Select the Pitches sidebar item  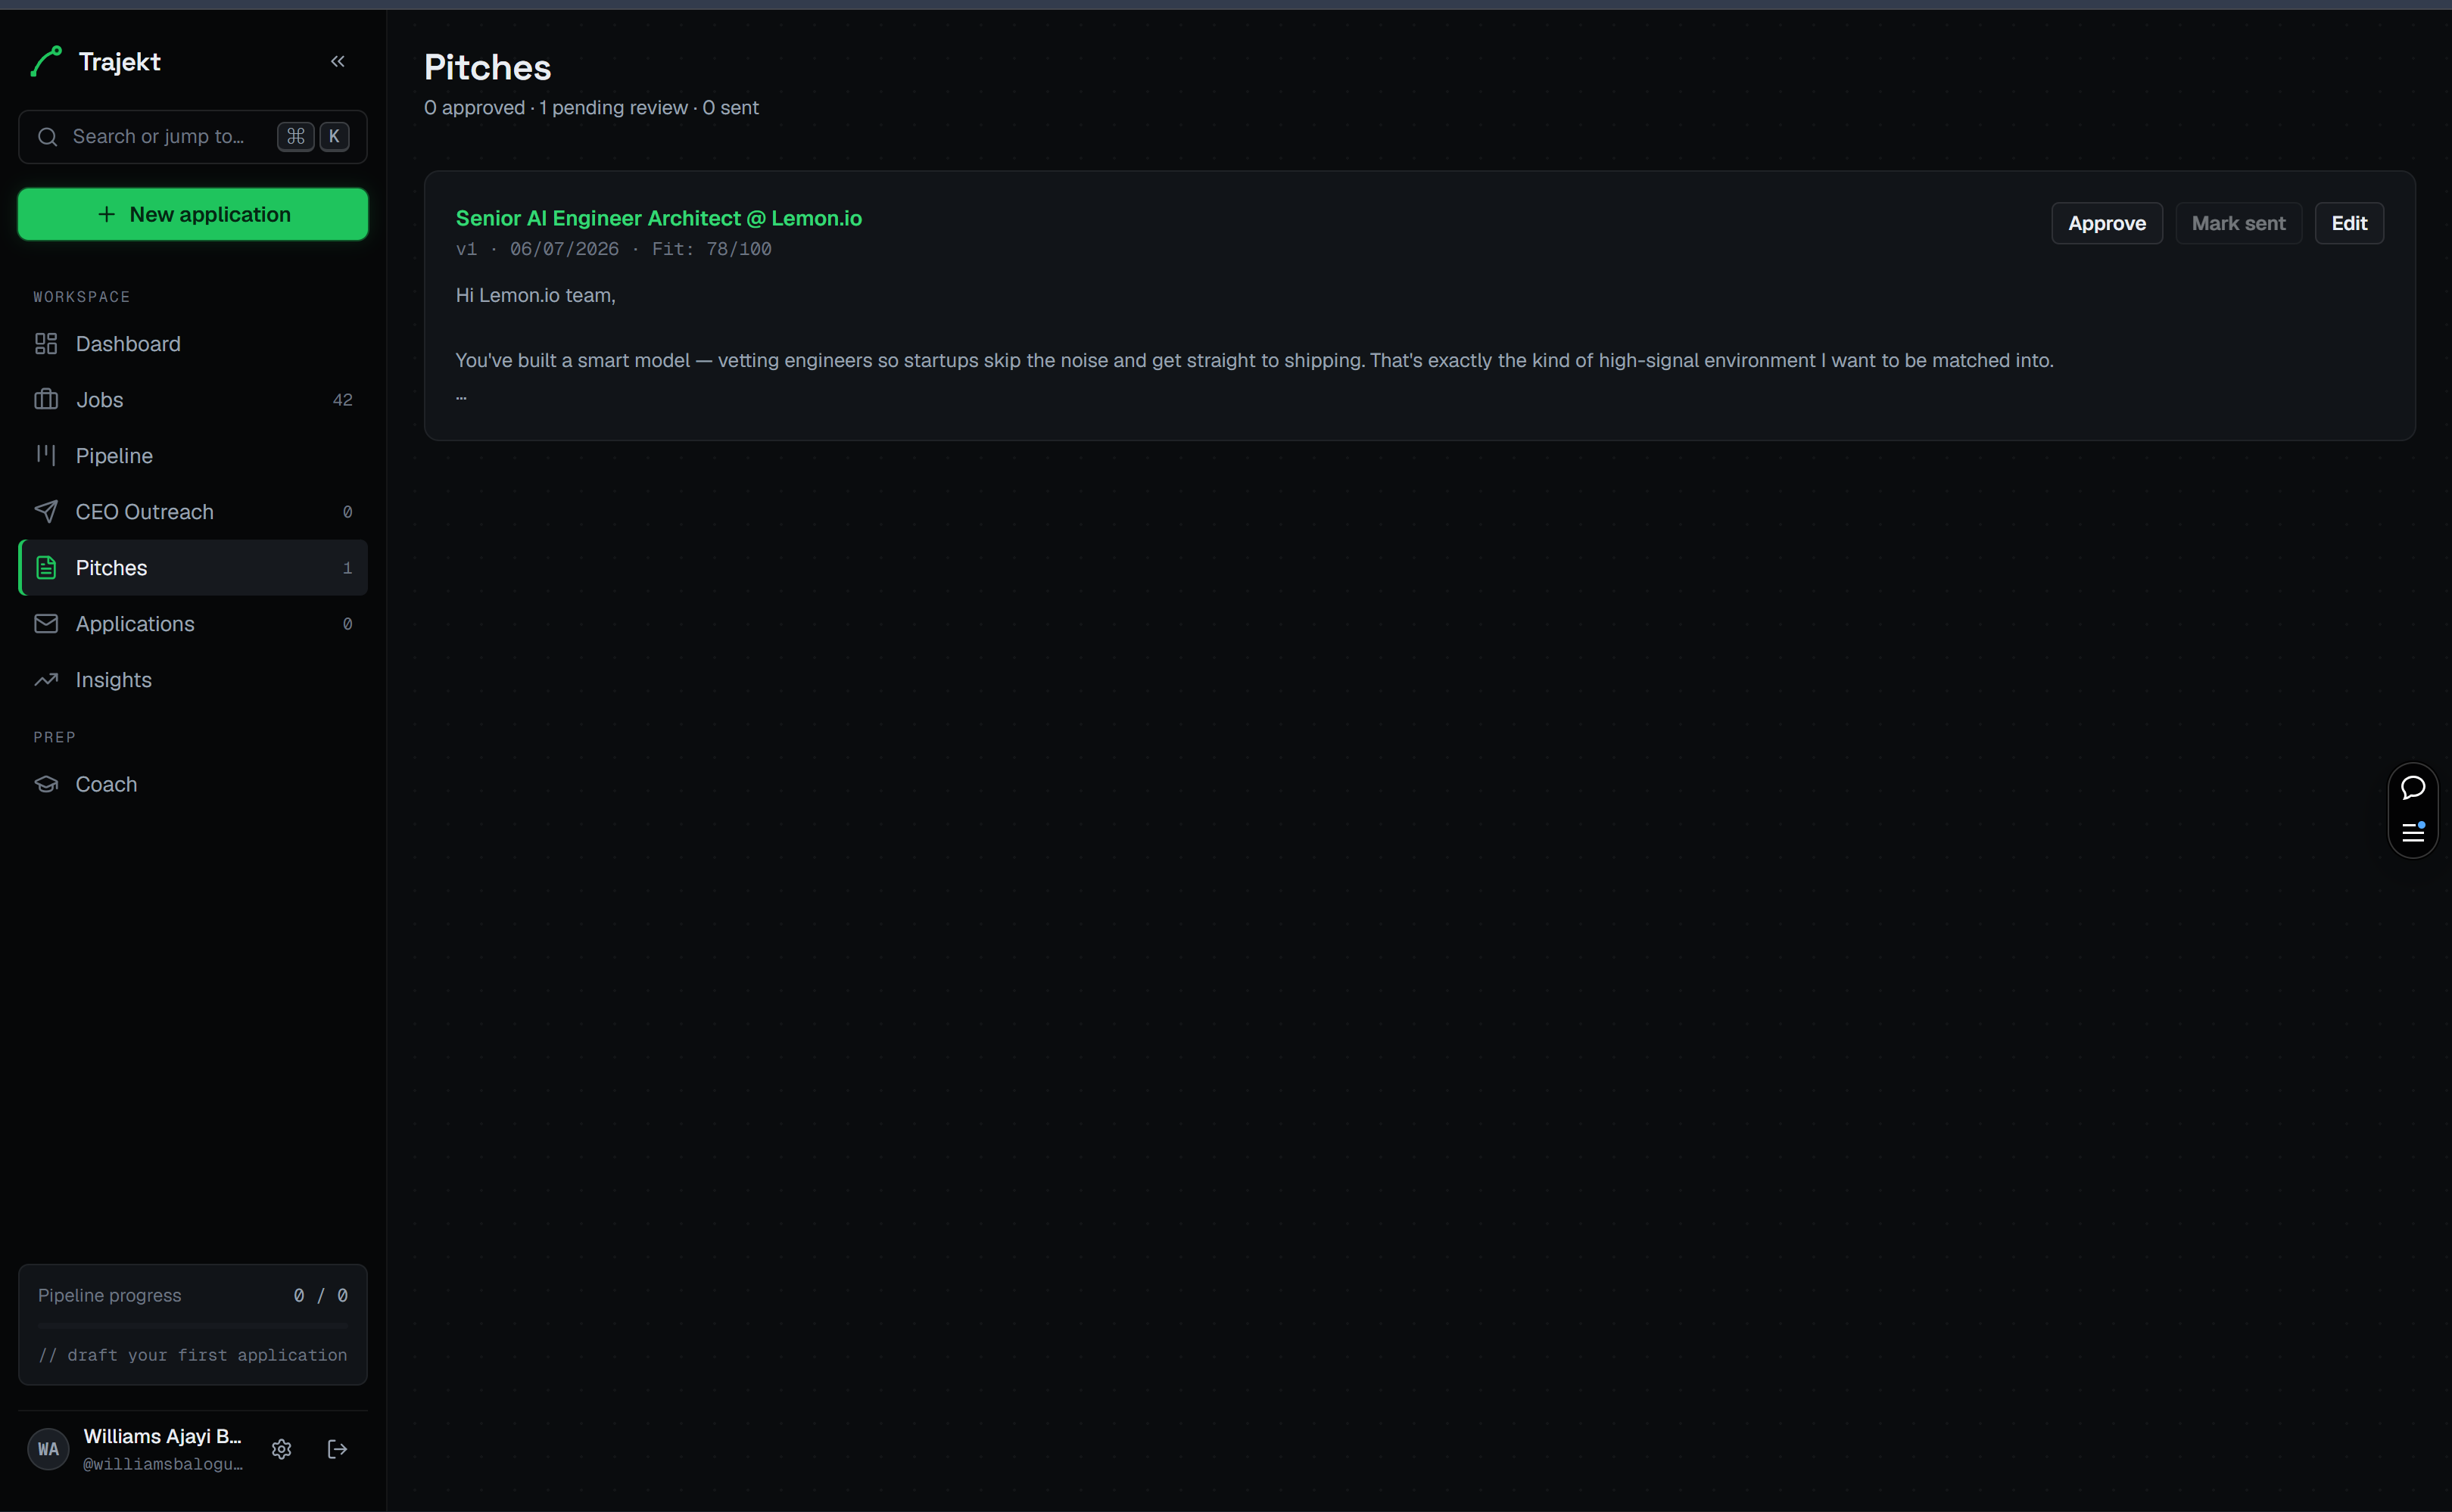193,568
